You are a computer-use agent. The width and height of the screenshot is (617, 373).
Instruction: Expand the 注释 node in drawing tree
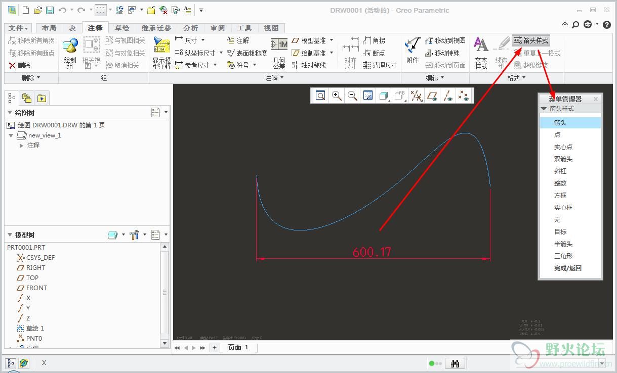21,146
